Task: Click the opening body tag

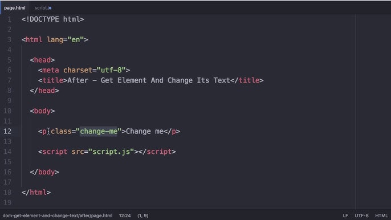Action: click(x=42, y=111)
